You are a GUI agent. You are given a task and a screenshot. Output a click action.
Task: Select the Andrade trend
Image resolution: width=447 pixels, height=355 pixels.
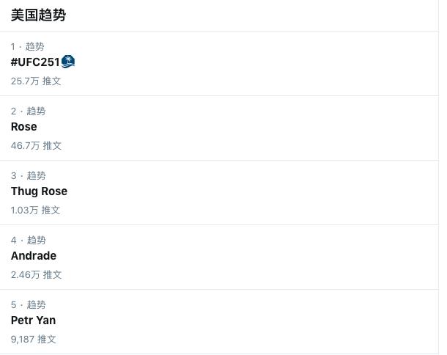pyautogui.click(x=34, y=256)
